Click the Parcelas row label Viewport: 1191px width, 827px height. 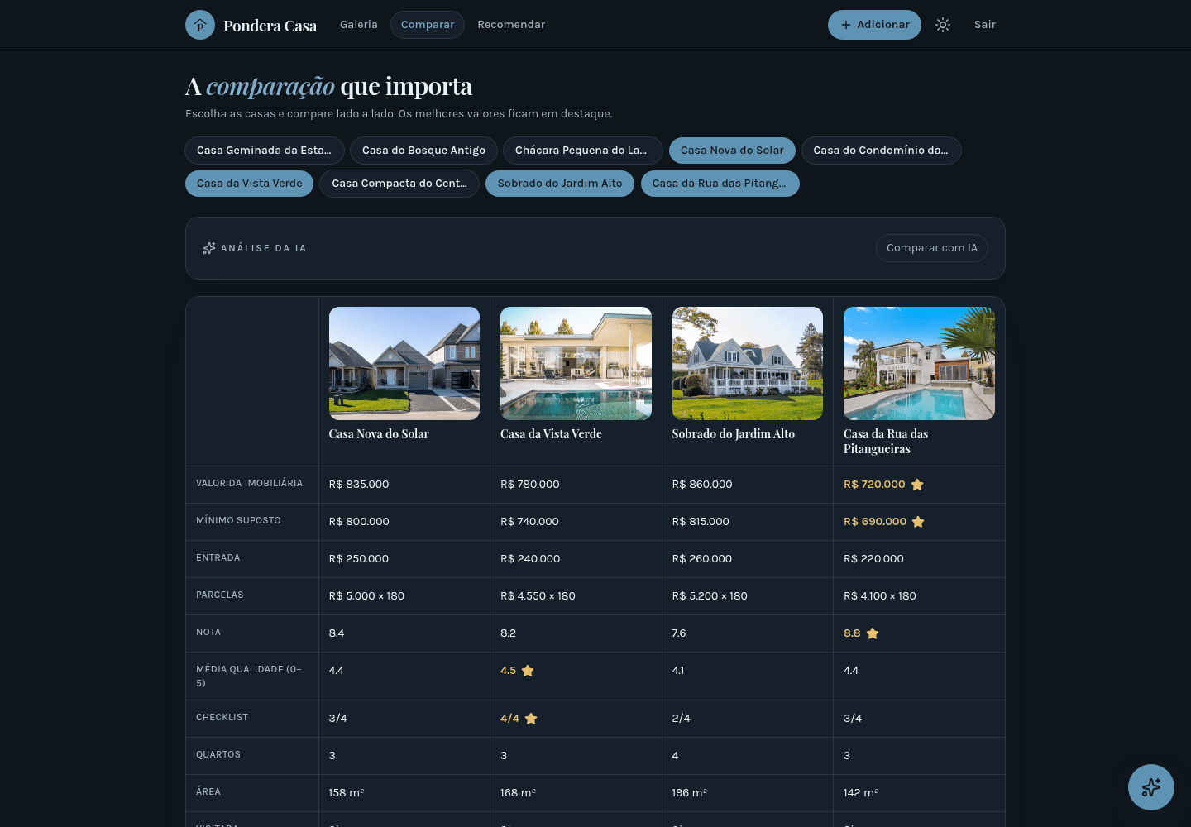tap(220, 595)
